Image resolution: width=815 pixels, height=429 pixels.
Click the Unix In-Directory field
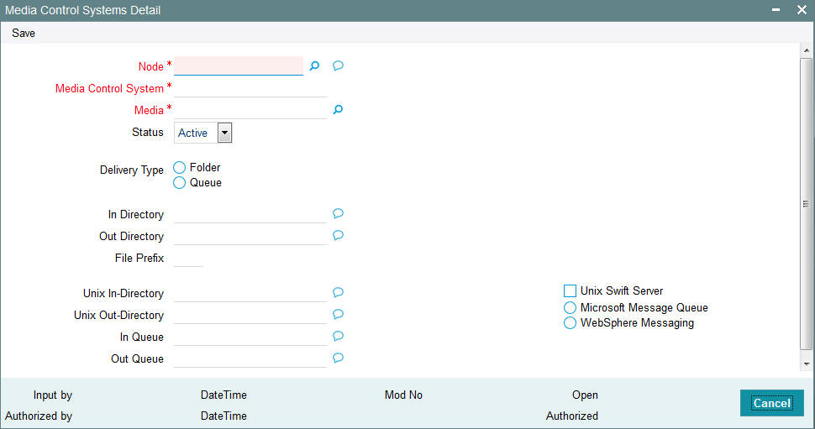[250, 293]
